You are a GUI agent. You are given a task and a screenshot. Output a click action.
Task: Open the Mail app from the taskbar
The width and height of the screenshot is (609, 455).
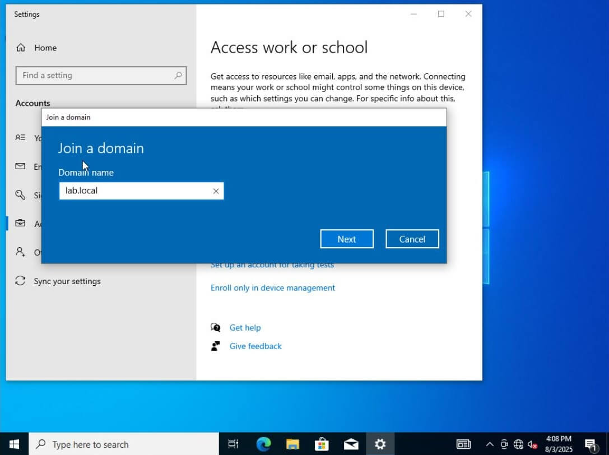point(351,444)
